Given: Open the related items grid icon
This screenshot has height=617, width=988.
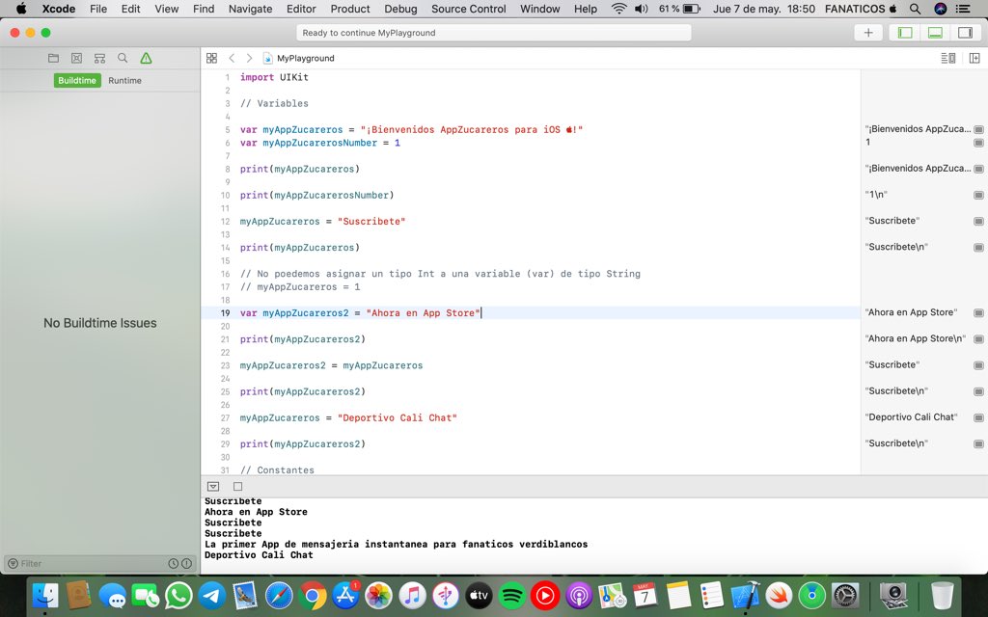Looking at the screenshot, I should [x=211, y=58].
